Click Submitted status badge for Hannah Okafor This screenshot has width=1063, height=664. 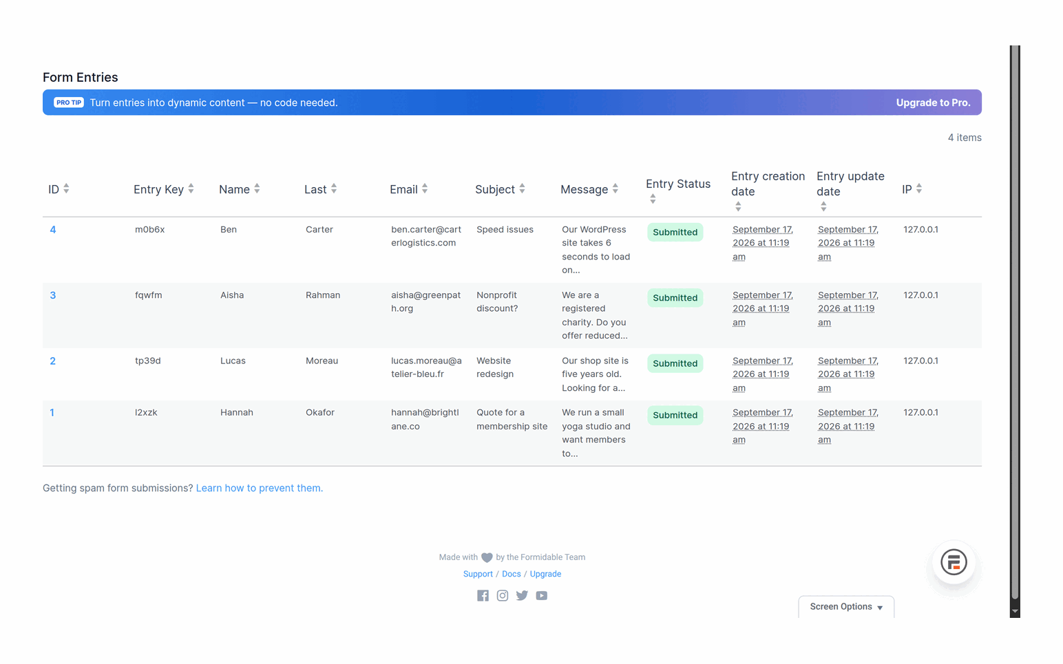675,416
